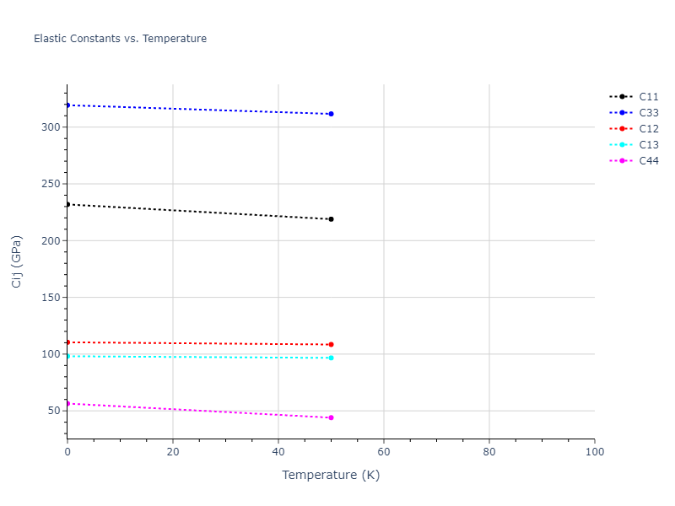The width and height of the screenshot is (675, 506).
Task: Click the "Temperature (K)" x-axis title
Action: (331, 476)
